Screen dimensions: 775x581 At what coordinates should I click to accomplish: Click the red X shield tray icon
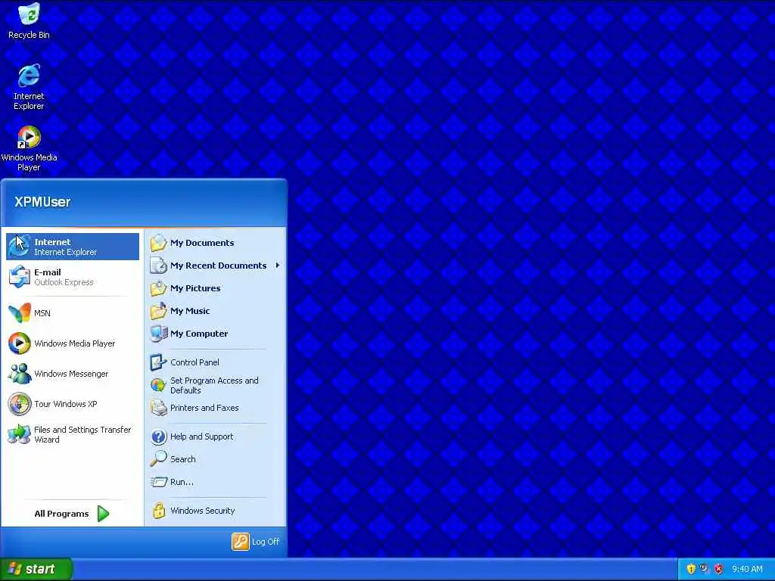[x=719, y=569]
